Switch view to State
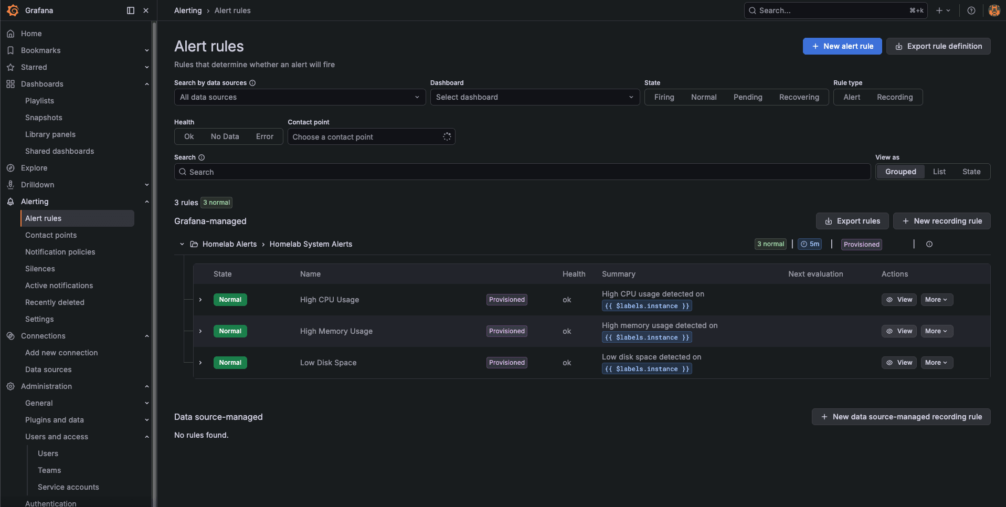The image size is (1006, 507). (971, 172)
